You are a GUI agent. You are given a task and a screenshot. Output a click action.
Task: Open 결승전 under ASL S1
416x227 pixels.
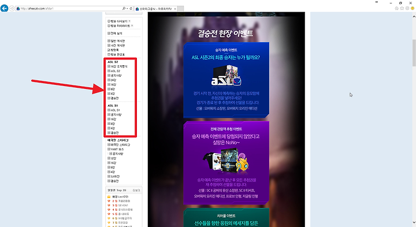tap(113, 133)
